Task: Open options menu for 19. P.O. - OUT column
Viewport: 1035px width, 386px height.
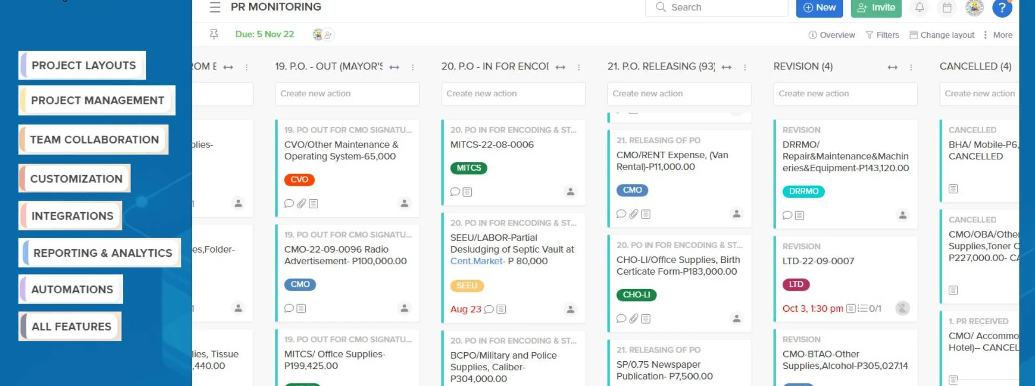Action: [x=413, y=67]
